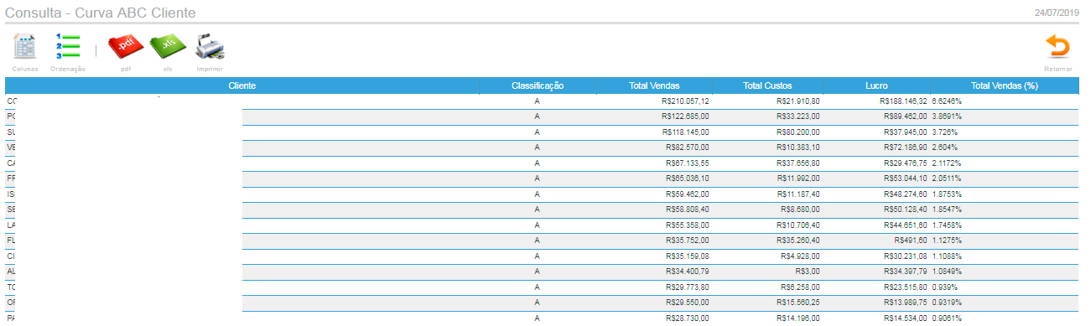
Task: Click the Total Vendas column header
Action: point(654,85)
